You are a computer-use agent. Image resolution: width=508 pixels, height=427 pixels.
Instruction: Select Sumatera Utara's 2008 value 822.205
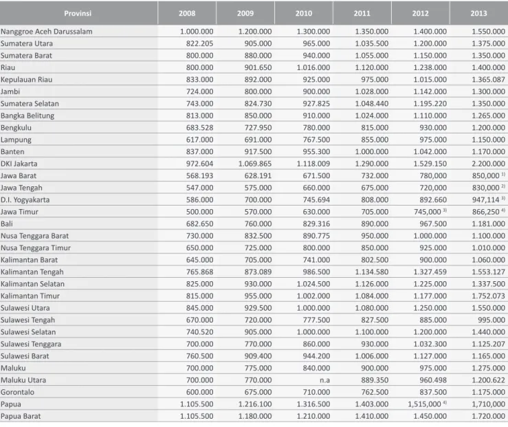199,43
